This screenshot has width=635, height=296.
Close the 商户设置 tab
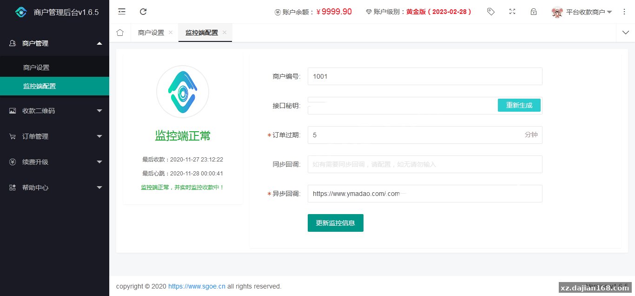click(x=171, y=33)
